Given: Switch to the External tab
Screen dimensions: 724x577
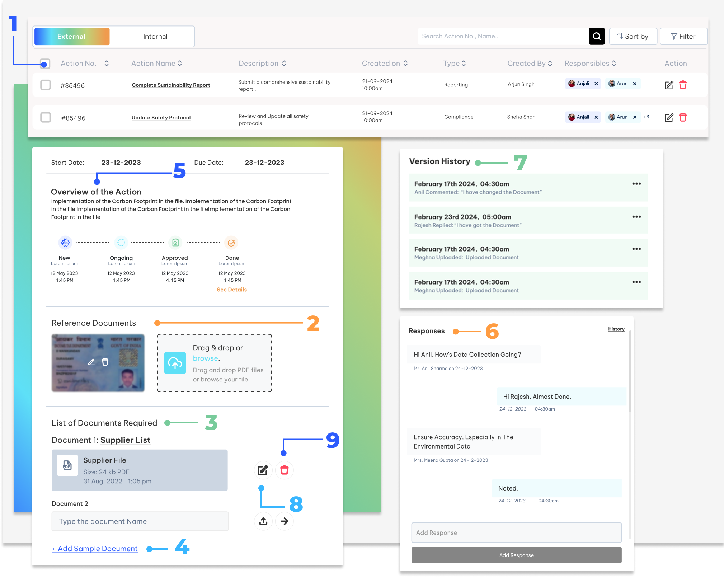Looking at the screenshot, I should [72, 36].
